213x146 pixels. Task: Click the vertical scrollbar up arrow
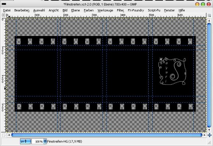[x=209, y=21]
